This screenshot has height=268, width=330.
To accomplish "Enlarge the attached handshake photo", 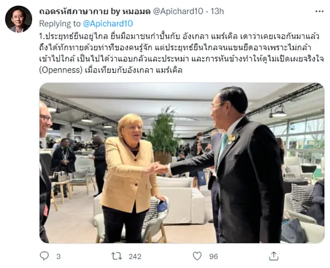I will [182, 163].
